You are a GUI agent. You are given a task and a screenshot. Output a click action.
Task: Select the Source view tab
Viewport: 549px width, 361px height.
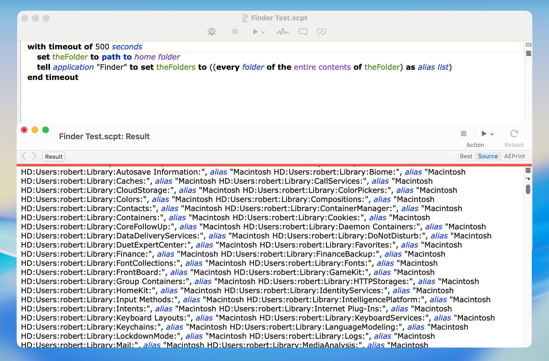[x=488, y=156]
